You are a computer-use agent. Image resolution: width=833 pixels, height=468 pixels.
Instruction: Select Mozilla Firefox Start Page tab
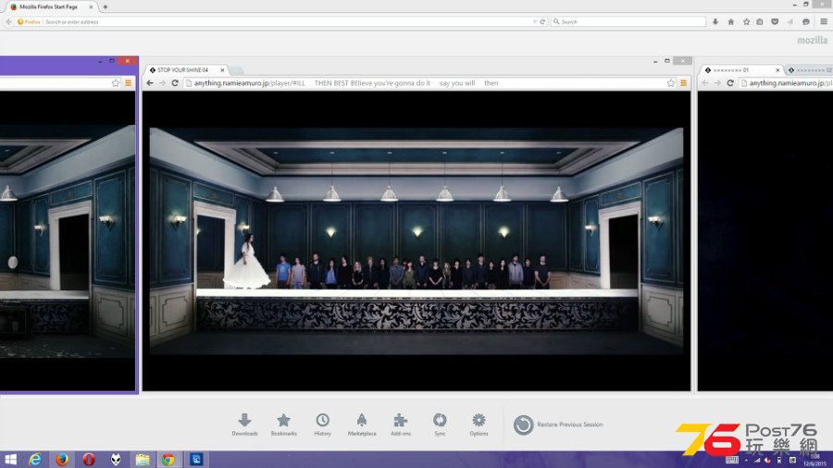pyautogui.click(x=49, y=6)
